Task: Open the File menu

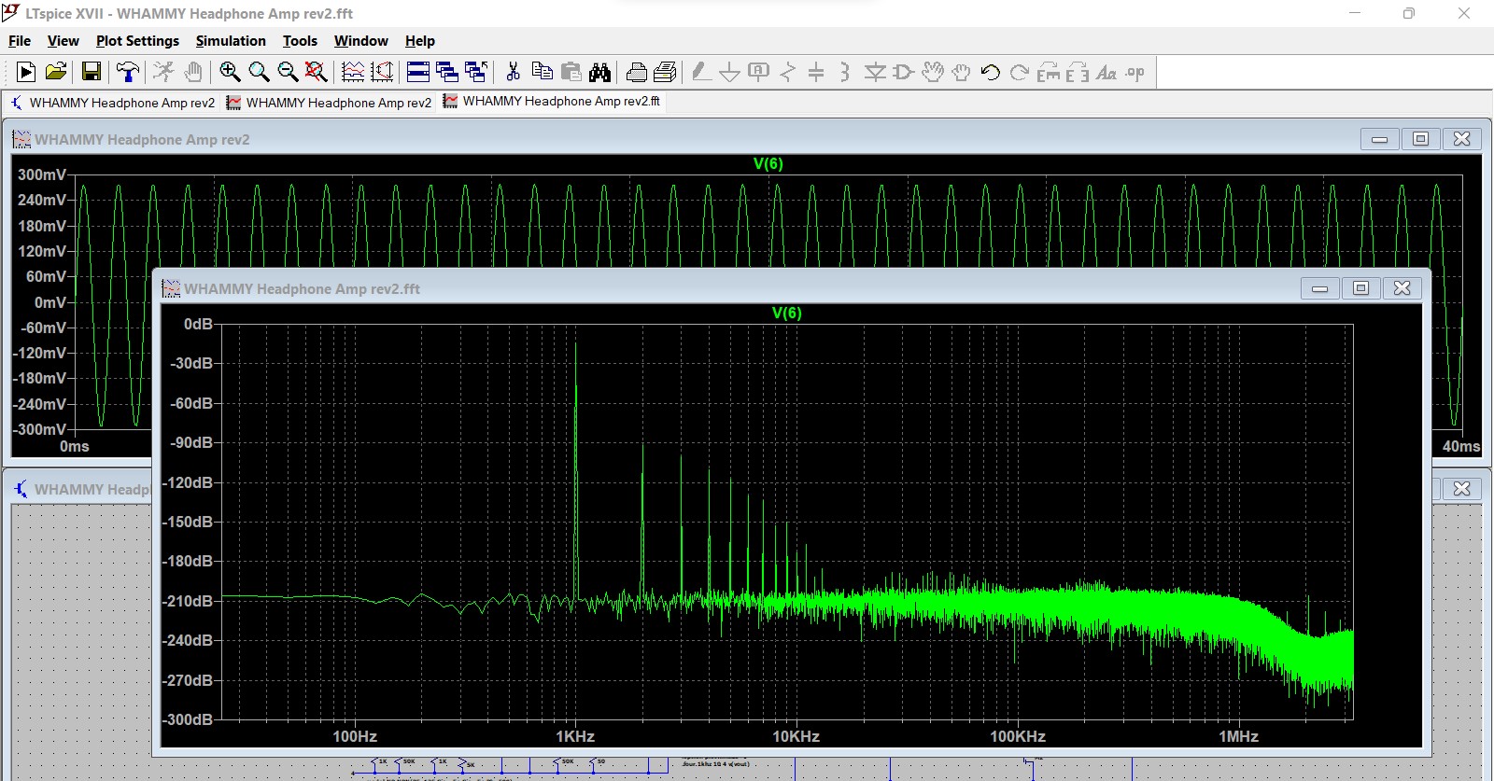Action: [x=20, y=41]
